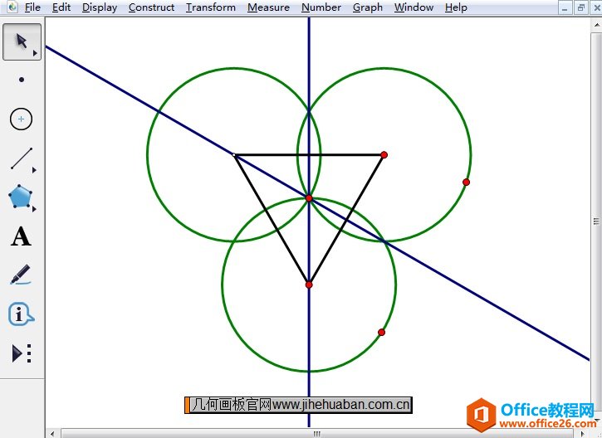Click the horizontal scrollbar thumb
Image resolution: width=602 pixels, height=438 pixels.
[317, 434]
